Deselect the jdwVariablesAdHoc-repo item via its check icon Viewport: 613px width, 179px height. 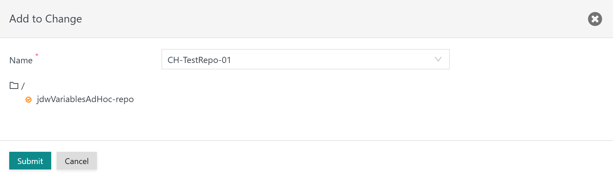[x=29, y=100]
